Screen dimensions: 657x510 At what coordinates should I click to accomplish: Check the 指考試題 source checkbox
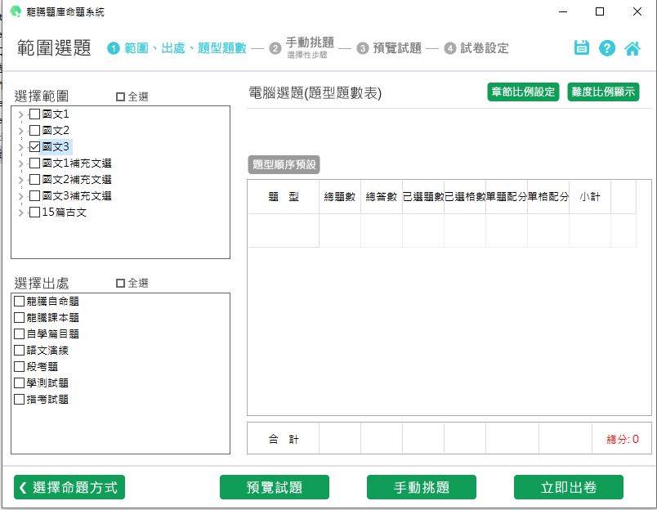(x=19, y=400)
